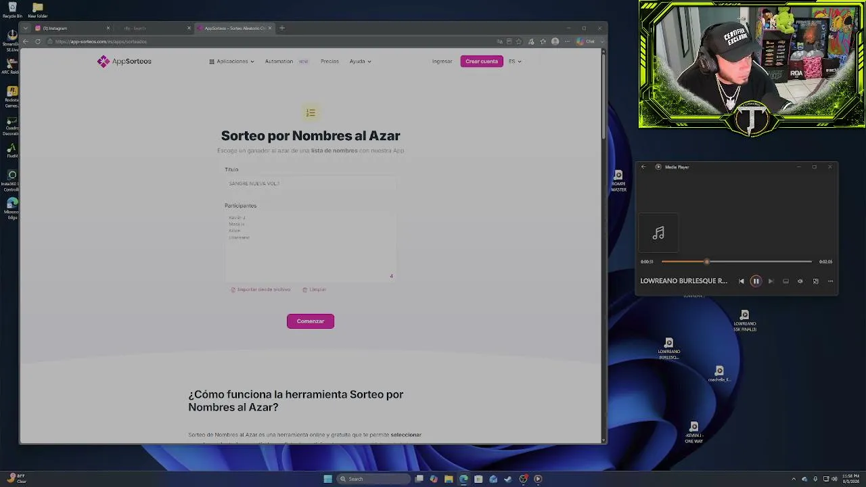
Task: Open Media Player more options menu
Action: [x=830, y=281]
